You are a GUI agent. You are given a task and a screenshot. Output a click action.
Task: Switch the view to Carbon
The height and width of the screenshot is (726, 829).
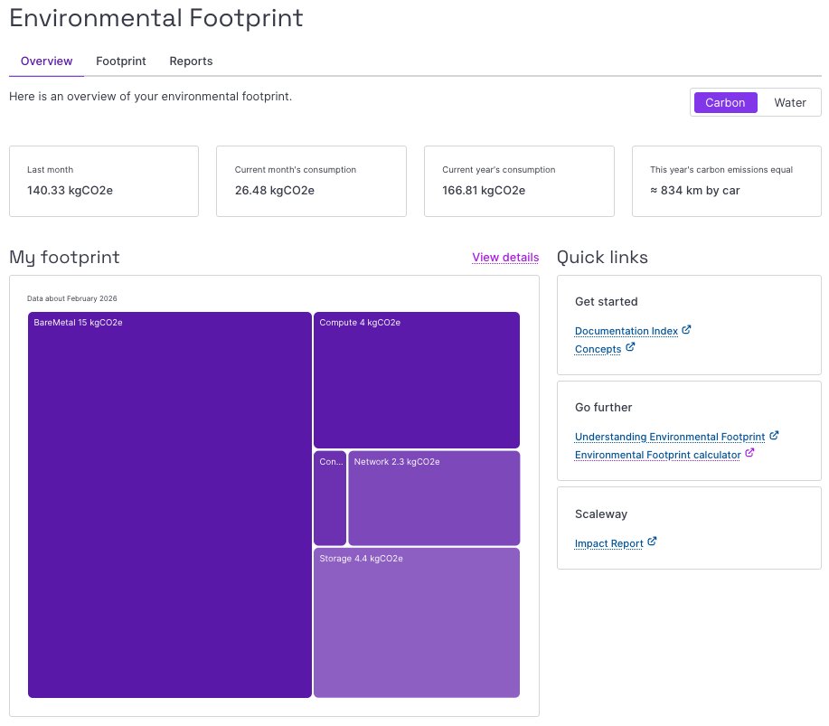pyautogui.click(x=725, y=103)
